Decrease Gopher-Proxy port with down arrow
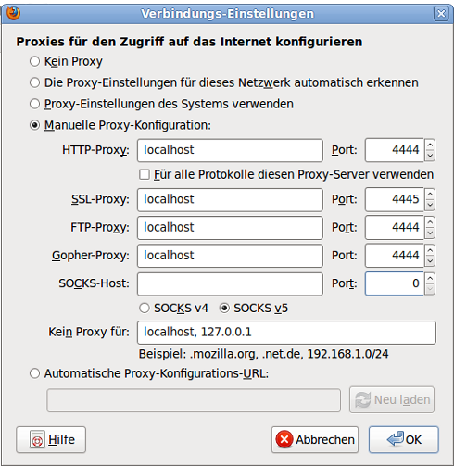This screenshot has height=466, width=454. pos(430,261)
